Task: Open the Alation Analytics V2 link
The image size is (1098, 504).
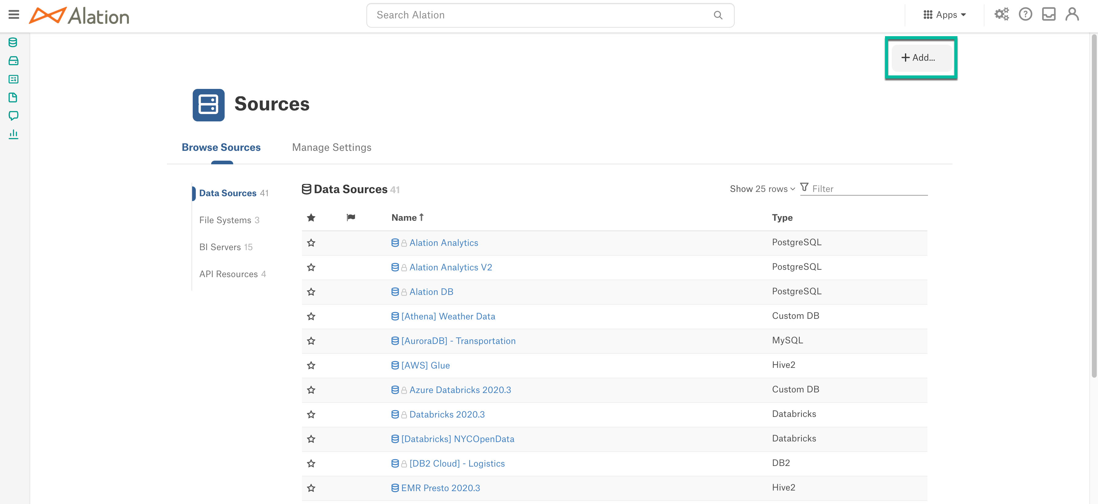Action: pyautogui.click(x=450, y=267)
